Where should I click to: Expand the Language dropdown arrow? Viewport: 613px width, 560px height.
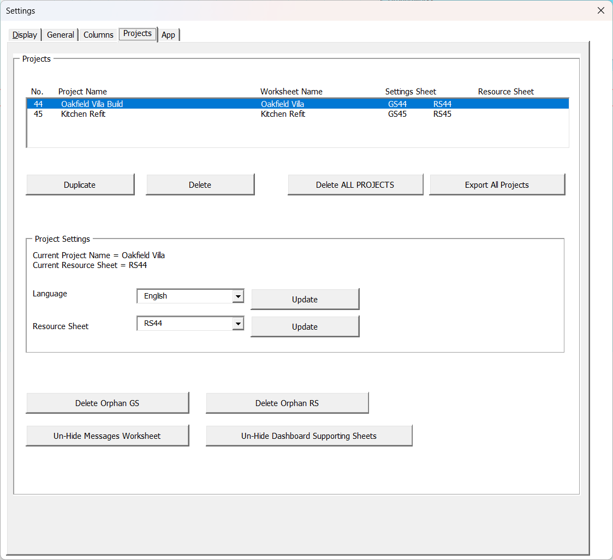pos(238,296)
